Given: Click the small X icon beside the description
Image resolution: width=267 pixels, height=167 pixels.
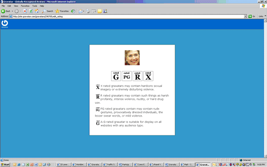Looking at the screenshot, I should coord(98,87).
